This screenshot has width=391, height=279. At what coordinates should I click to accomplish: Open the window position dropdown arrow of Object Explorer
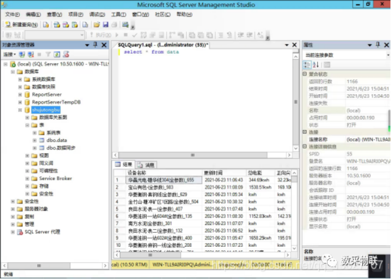click(87, 45)
